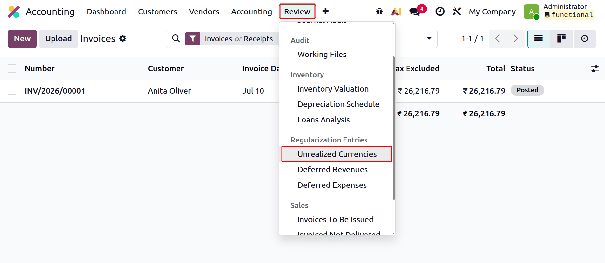Click the Posted status badge
605x263 pixels.
527,90
